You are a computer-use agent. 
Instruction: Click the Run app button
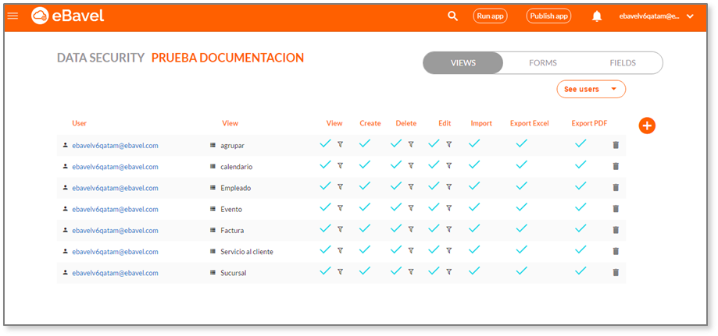tap(490, 16)
